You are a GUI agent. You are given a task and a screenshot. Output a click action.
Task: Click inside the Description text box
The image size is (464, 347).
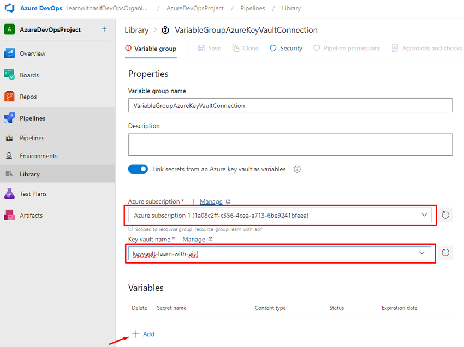[290, 145]
